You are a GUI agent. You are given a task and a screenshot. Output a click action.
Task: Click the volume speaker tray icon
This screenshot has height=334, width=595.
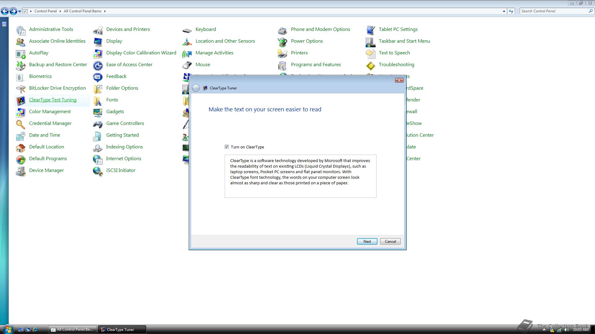(x=566, y=330)
